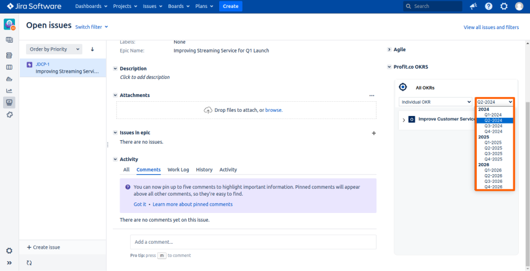Expand the sidebar with double chevron
Viewport: 530px width, 271px height.
point(9,263)
